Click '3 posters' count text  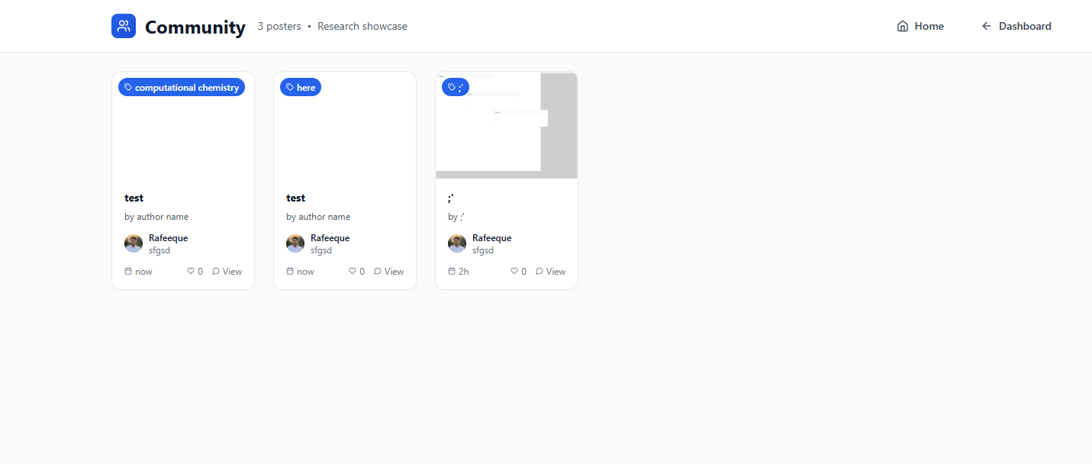[279, 26]
